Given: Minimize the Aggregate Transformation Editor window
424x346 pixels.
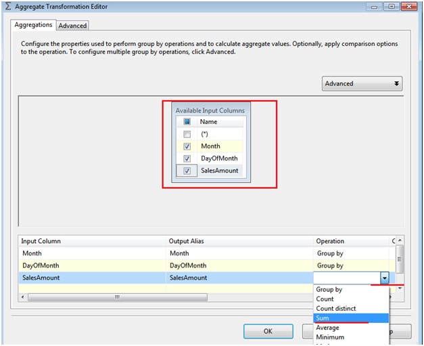Looking at the screenshot, I should 374,7.
